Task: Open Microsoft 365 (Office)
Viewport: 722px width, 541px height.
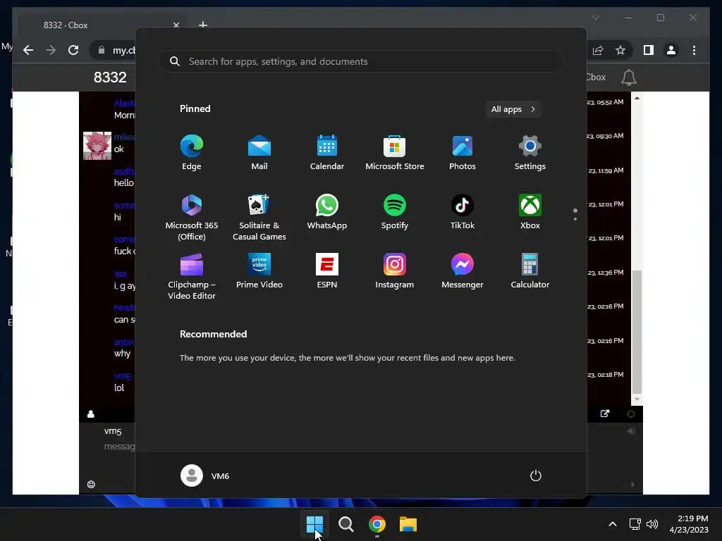Action: pos(192,217)
